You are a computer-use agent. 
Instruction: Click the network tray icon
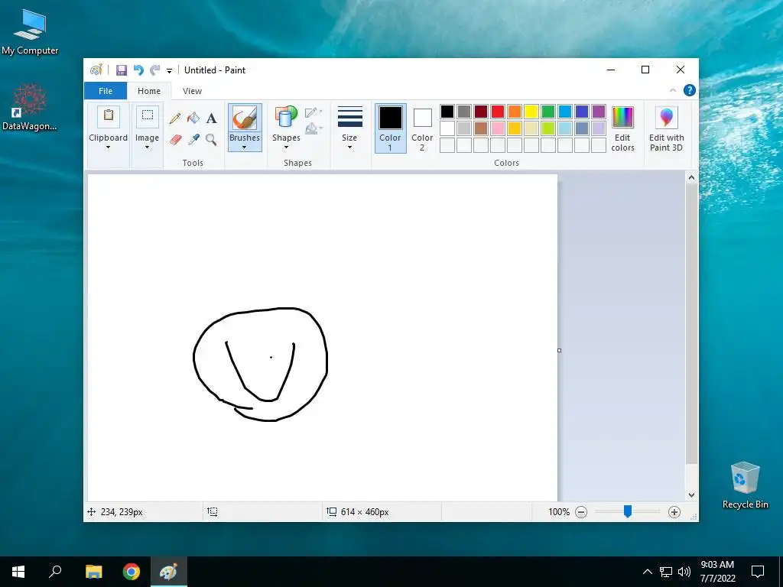(x=666, y=572)
